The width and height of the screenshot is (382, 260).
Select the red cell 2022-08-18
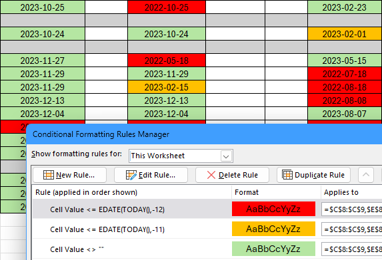coord(345,87)
